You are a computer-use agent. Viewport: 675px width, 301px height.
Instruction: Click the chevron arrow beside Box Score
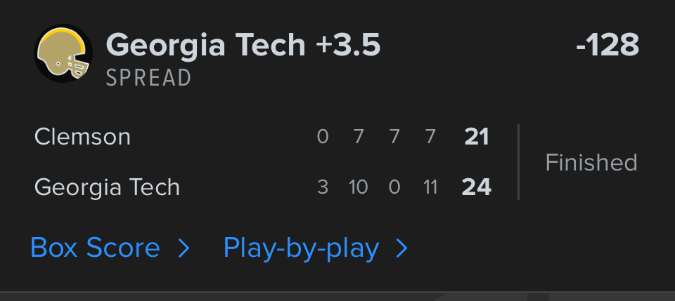tap(184, 248)
